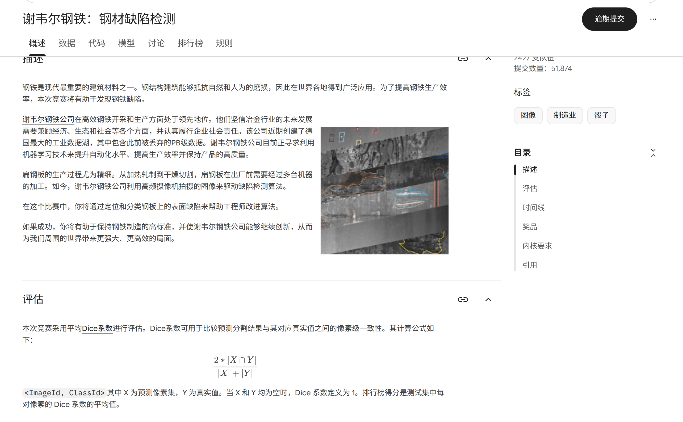
Task: Collapse the 评估 section chevron
Action: tap(488, 299)
